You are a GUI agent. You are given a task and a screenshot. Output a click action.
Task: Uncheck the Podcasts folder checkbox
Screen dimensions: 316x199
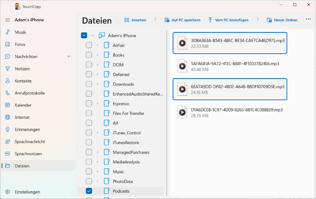[x=89, y=191]
